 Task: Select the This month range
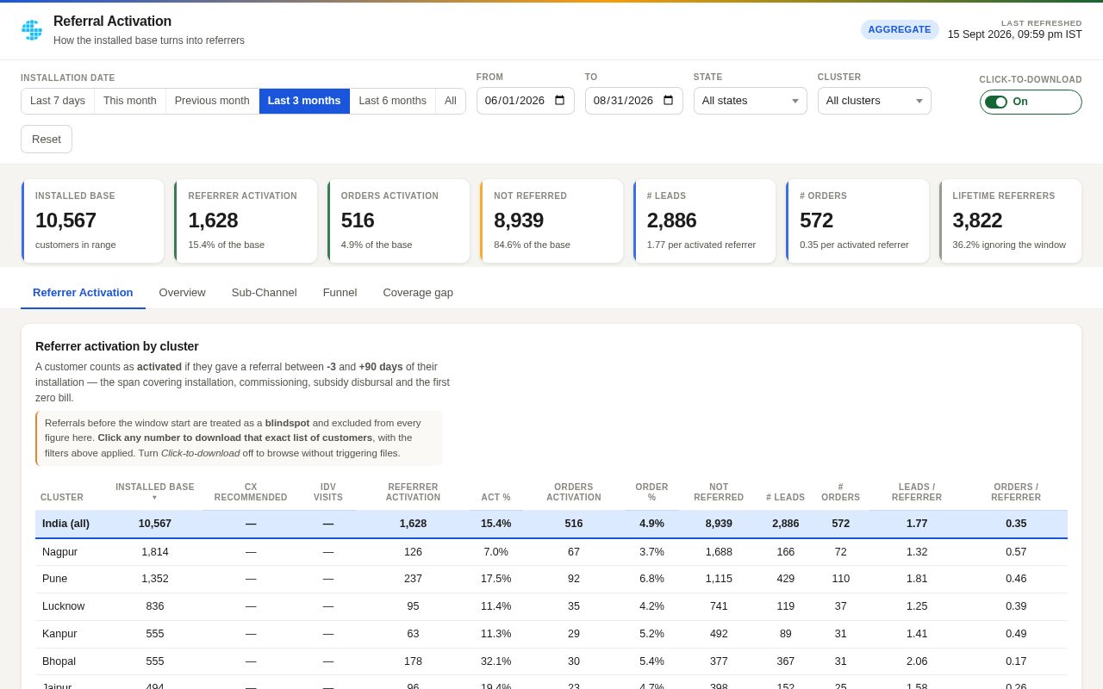tap(130, 101)
